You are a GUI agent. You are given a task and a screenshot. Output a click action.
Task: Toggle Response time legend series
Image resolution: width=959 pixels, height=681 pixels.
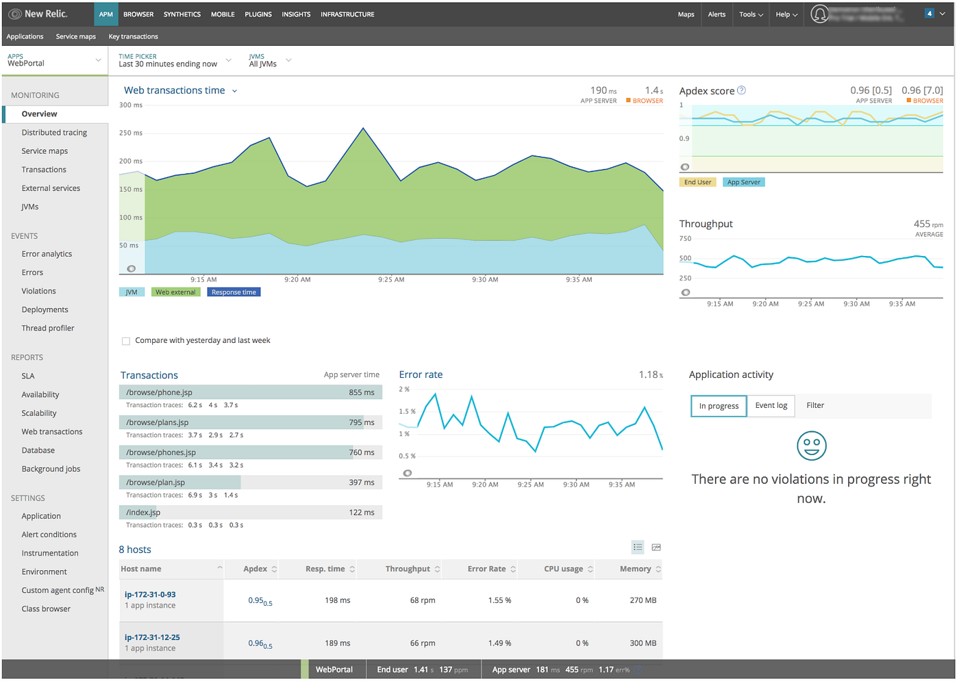click(234, 292)
